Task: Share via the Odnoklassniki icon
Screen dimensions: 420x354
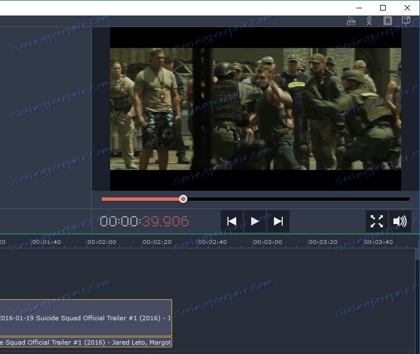Action: 370,21
